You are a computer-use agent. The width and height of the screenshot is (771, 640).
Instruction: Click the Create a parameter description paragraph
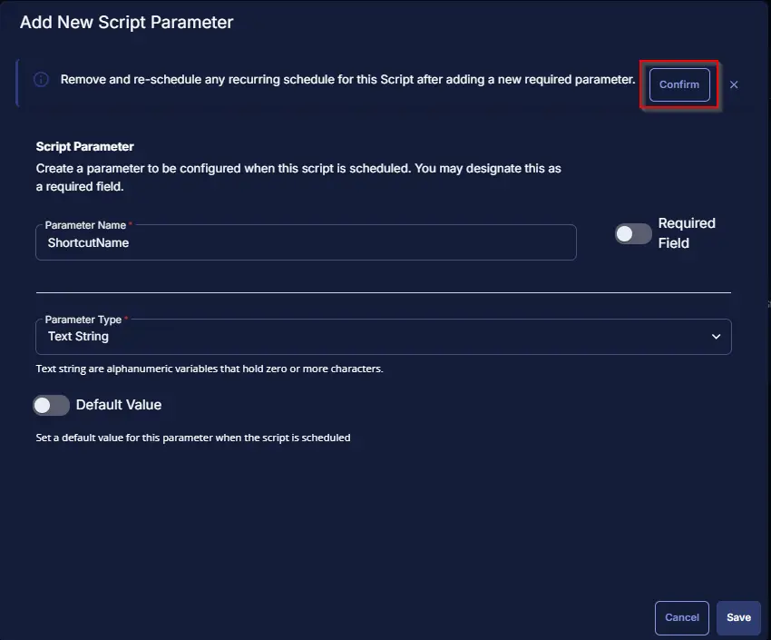point(298,178)
